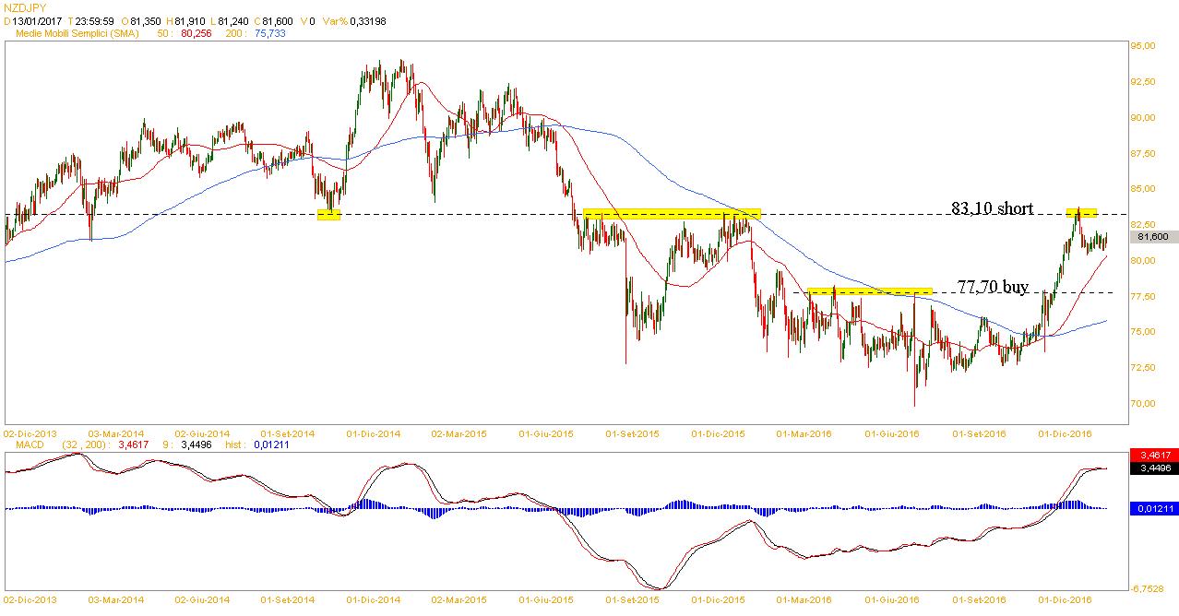The width and height of the screenshot is (1179, 616).
Task: Select the yellow zone on the 77,70 line
Action: tap(870, 291)
